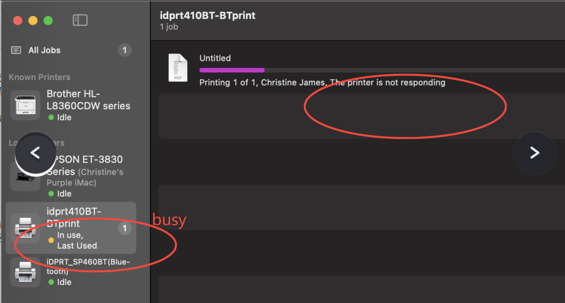Click the iDPRT_SP460BT Bluetooth printer icon
Image resolution: width=565 pixels, height=303 pixels.
point(25,272)
